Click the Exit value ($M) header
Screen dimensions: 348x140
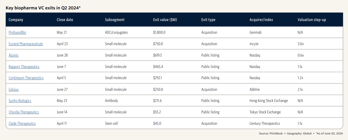tap(165, 20)
